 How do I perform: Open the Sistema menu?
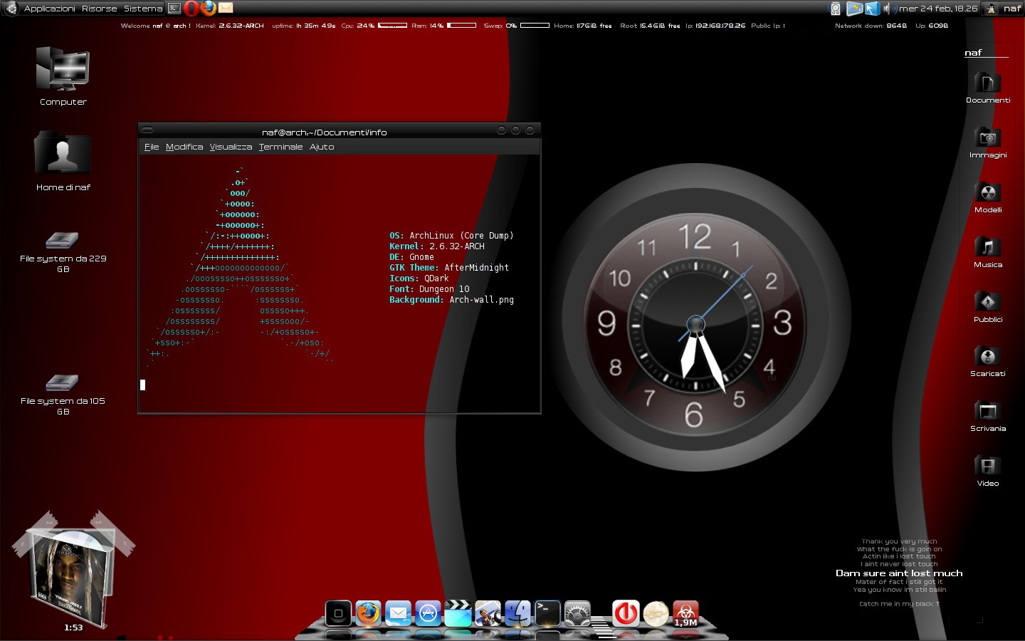(x=143, y=9)
